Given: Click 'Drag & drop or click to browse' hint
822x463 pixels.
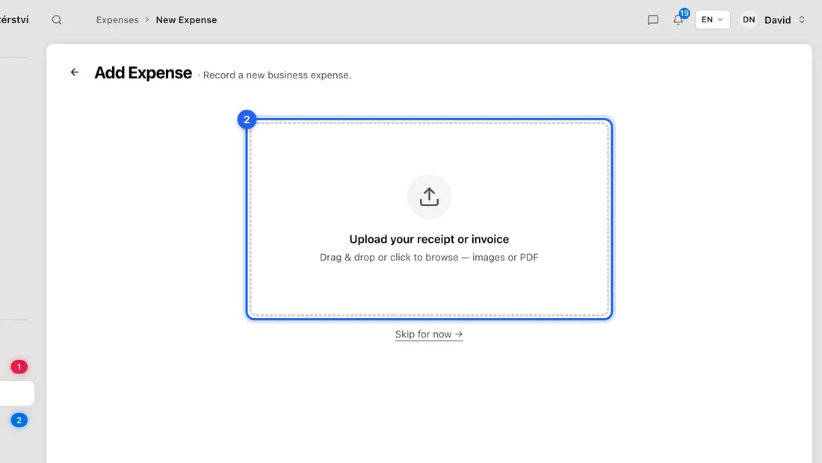Looking at the screenshot, I should [429, 257].
